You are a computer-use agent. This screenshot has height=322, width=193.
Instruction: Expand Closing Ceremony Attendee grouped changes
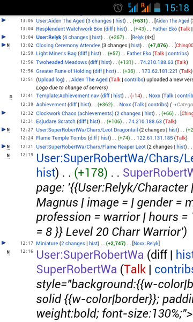tap(4, 45)
